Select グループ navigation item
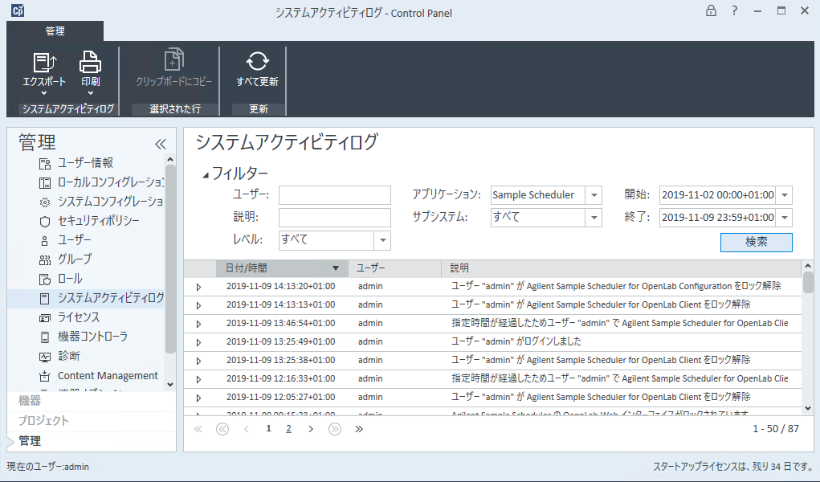Screen dimensions: 820x482 pos(65,259)
